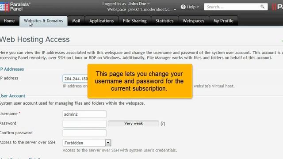Click the Help question mark icon
Image resolution: width=283 pixels, height=159 pixels.
183,7
